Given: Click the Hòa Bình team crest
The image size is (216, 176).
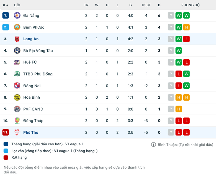Looking at the screenshot, I should point(17,97).
